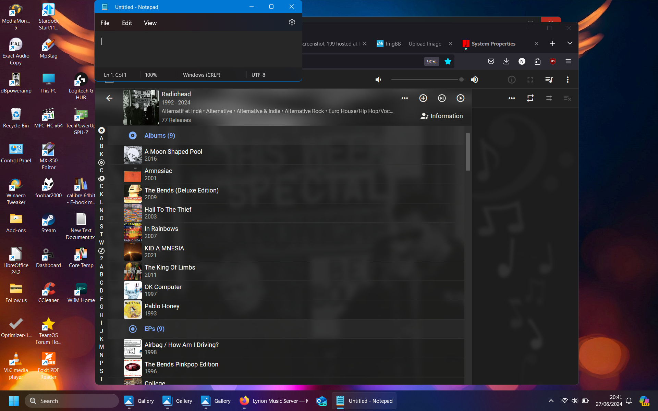Click the Windows Start button
This screenshot has height=411, width=658.
click(x=14, y=401)
